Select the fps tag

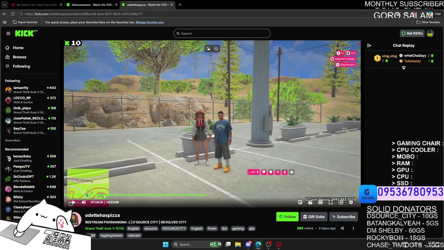[224, 228]
